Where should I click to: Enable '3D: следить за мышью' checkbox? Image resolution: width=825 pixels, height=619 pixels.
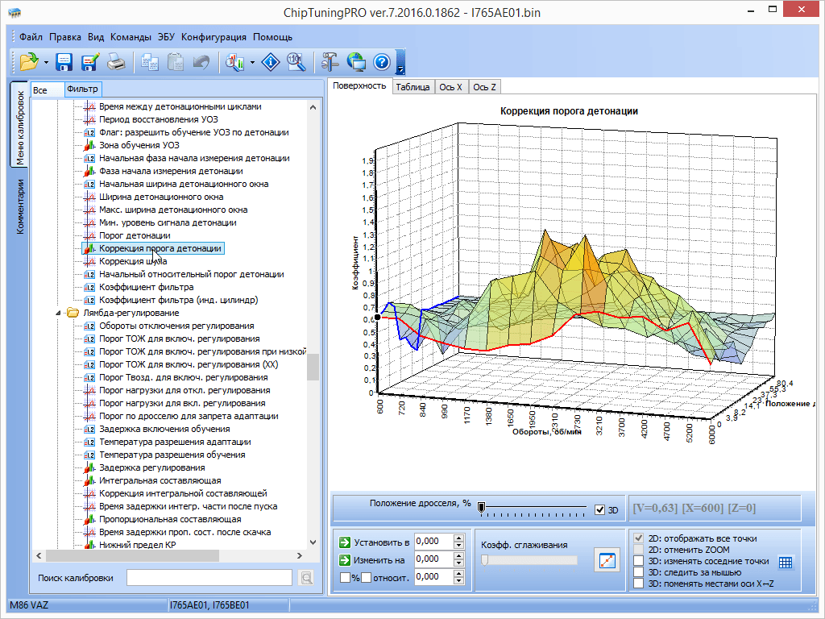[639, 572]
